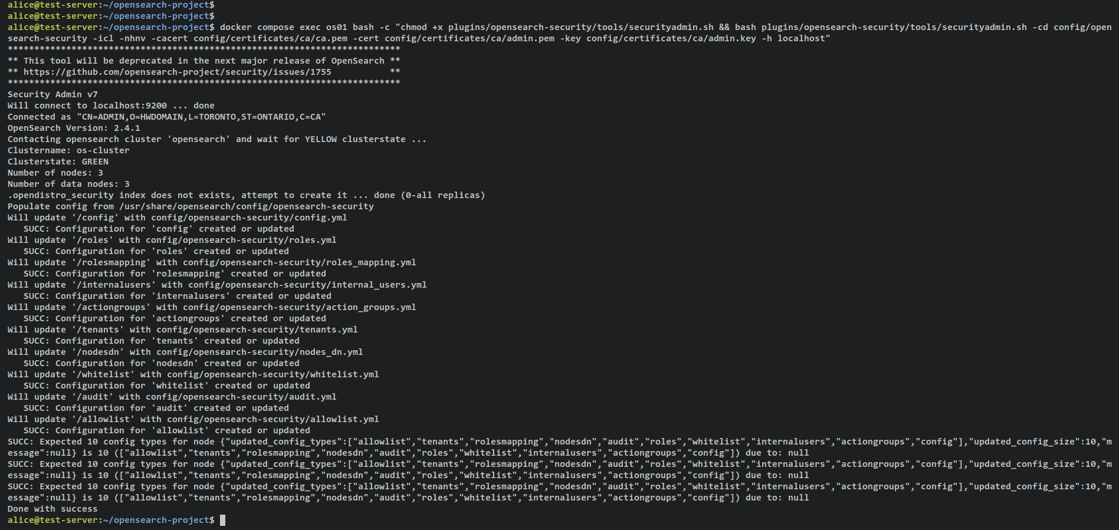1119x530 pixels.
Task: Click the 'Clusterstate: GREEN' line
Action: (58, 162)
